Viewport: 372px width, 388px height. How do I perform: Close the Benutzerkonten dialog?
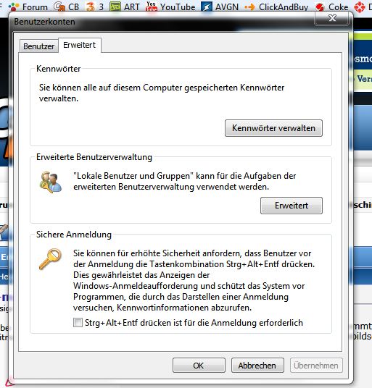point(332,18)
